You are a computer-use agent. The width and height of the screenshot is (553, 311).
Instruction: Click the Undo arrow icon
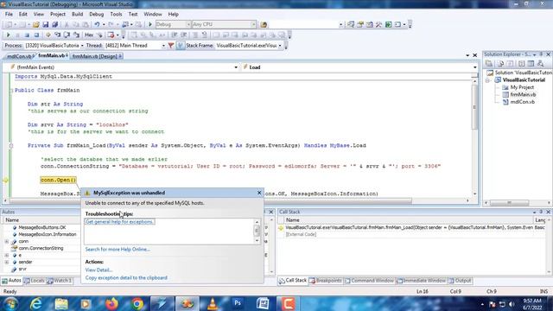pyautogui.click(x=97, y=25)
